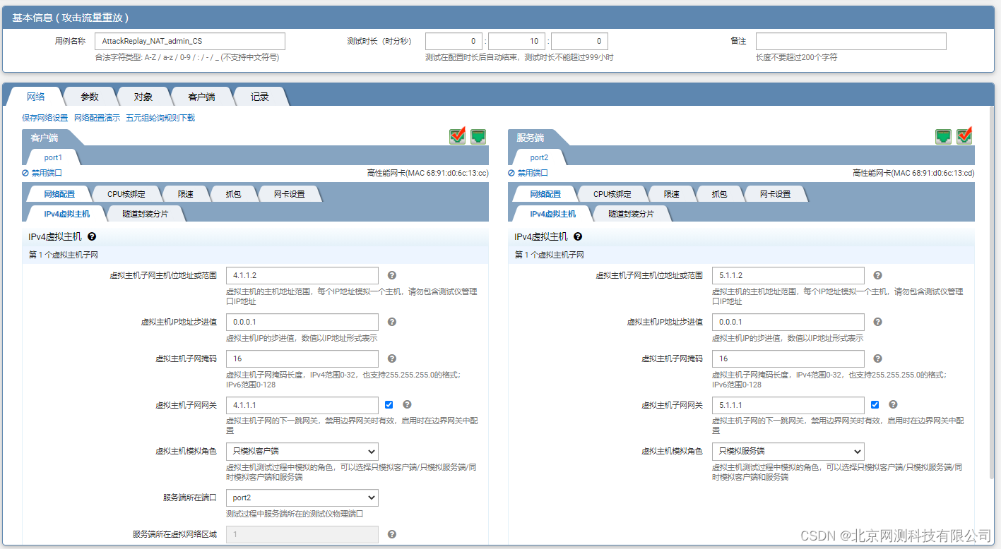
Task: Open help for client gateway 4.1.1.1
Action: [x=407, y=404]
